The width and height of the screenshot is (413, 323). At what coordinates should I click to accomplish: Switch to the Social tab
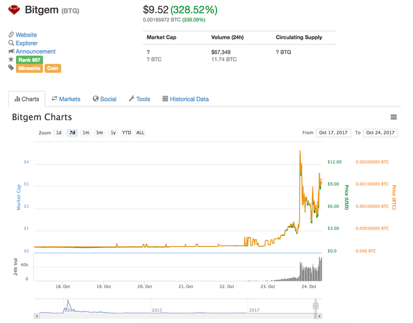click(x=104, y=99)
